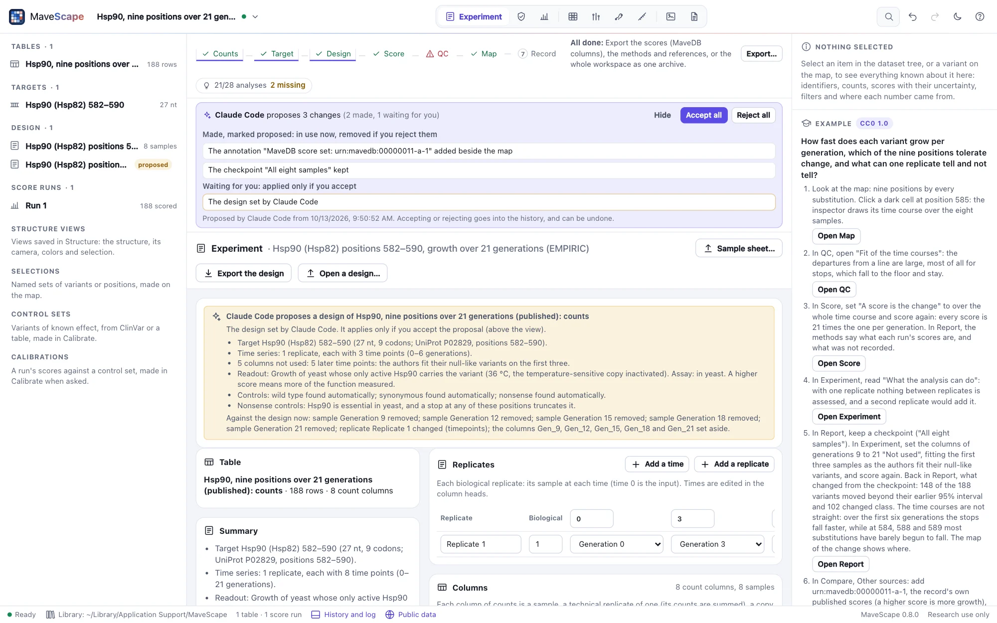Go to the Target step
The height and width of the screenshot is (623, 997).
[x=277, y=53]
